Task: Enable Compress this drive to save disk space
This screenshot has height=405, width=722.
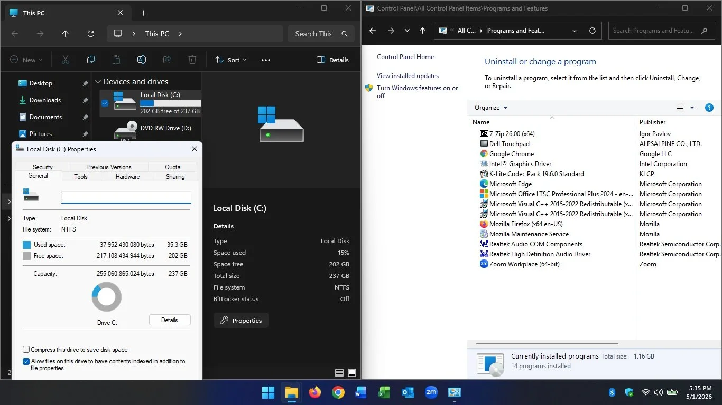Action: 26,350
